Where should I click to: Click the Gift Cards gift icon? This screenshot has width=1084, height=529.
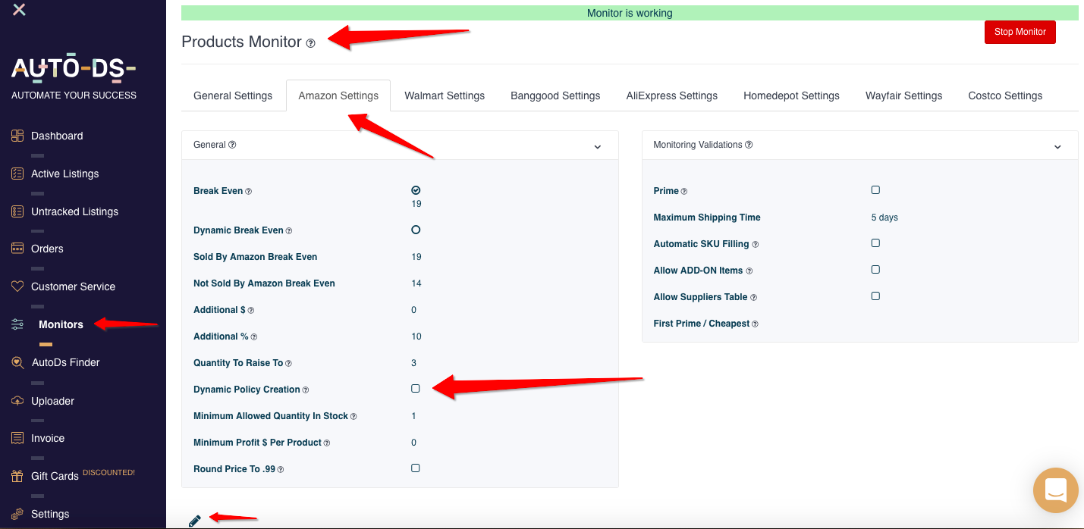tap(17, 476)
